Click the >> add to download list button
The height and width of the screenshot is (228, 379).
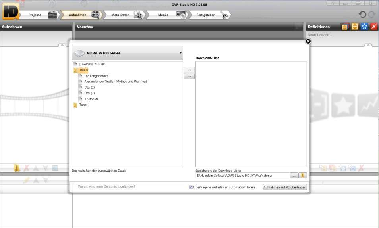pos(189,70)
